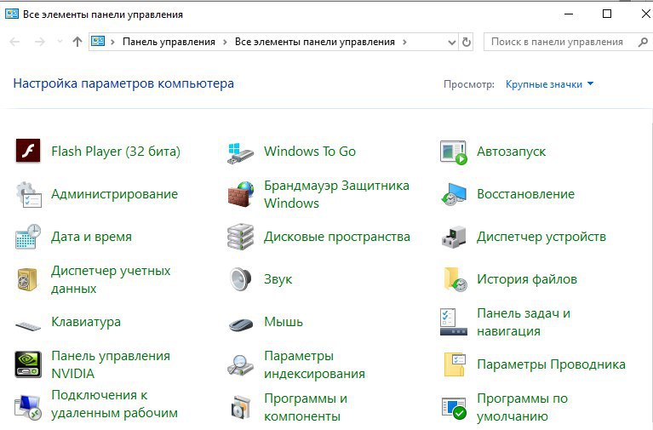Open the recent locations dropdown arrow
The width and height of the screenshot is (653, 430).
[x=60, y=41]
